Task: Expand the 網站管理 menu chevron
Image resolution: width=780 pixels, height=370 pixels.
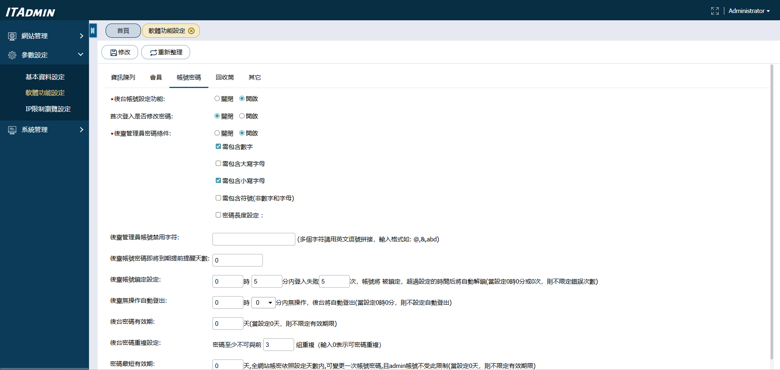Action: coord(81,36)
